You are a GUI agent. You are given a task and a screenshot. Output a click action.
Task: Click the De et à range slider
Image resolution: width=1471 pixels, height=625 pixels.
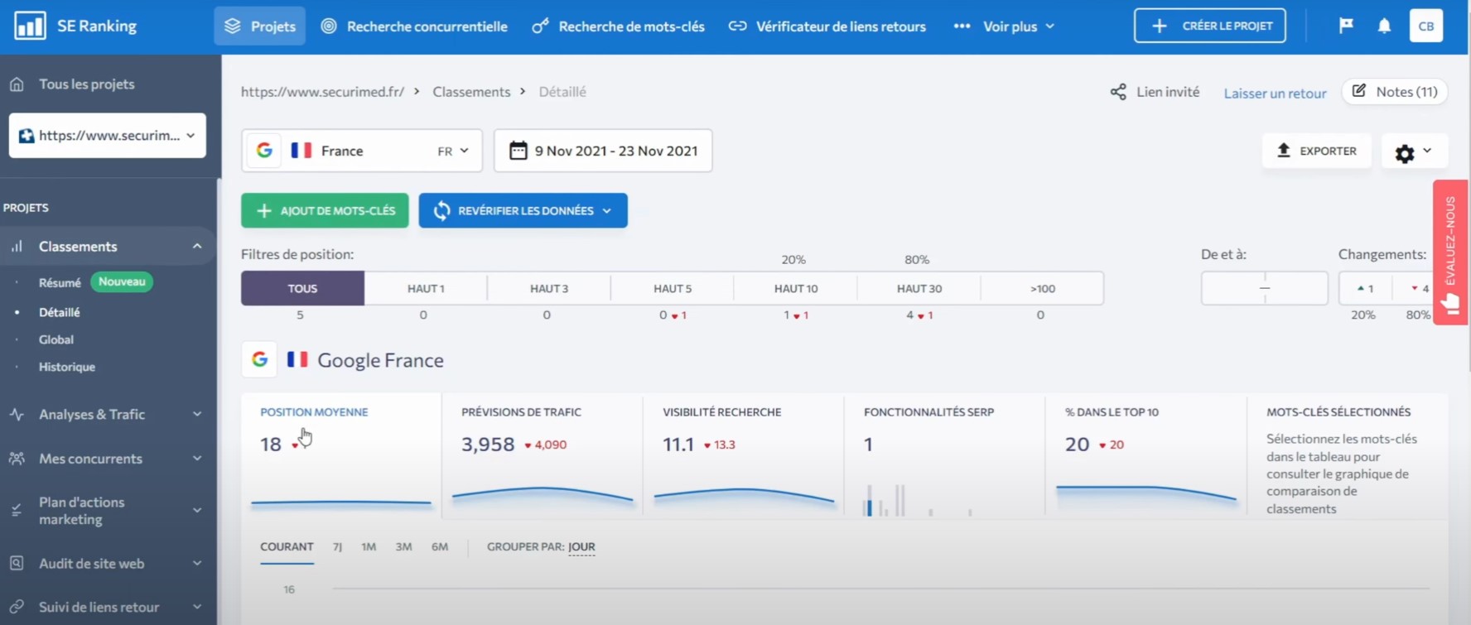tap(1264, 288)
